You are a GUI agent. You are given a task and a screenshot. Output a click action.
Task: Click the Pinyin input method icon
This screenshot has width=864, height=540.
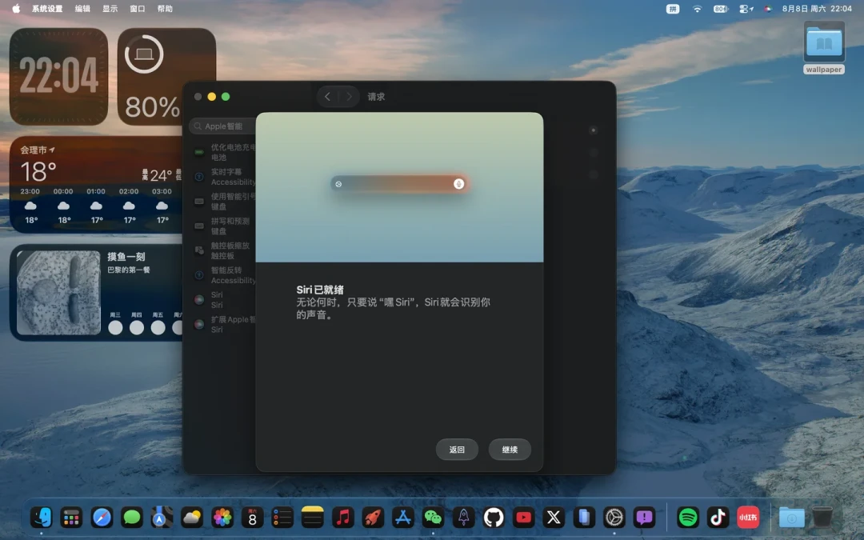point(672,9)
